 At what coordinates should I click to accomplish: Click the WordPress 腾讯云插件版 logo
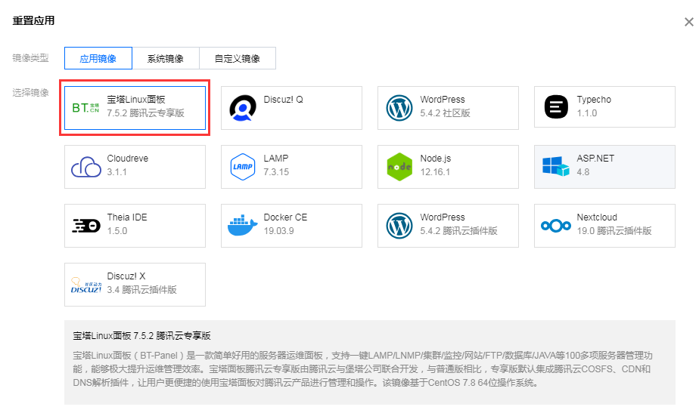[399, 226]
